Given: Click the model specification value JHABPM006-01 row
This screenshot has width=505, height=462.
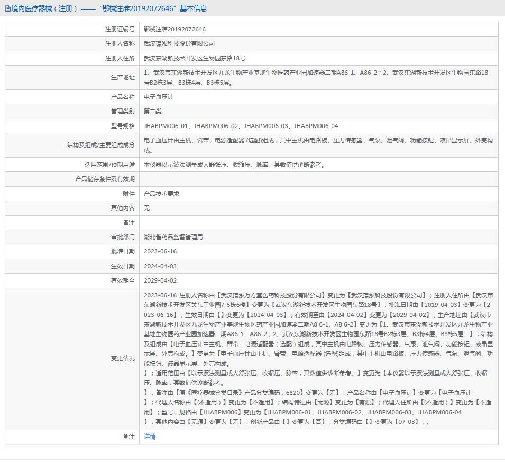Looking at the screenshot, I should [x=241, y=126].
